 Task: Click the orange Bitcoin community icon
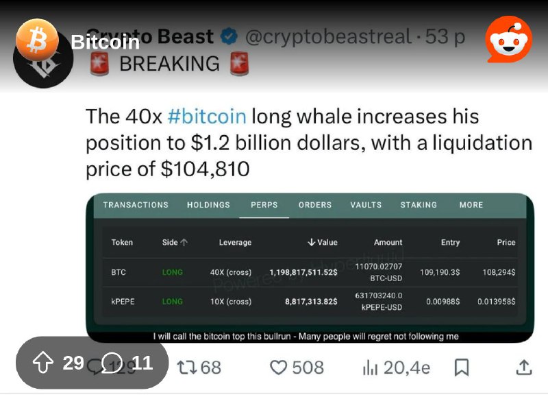point(37,39)
